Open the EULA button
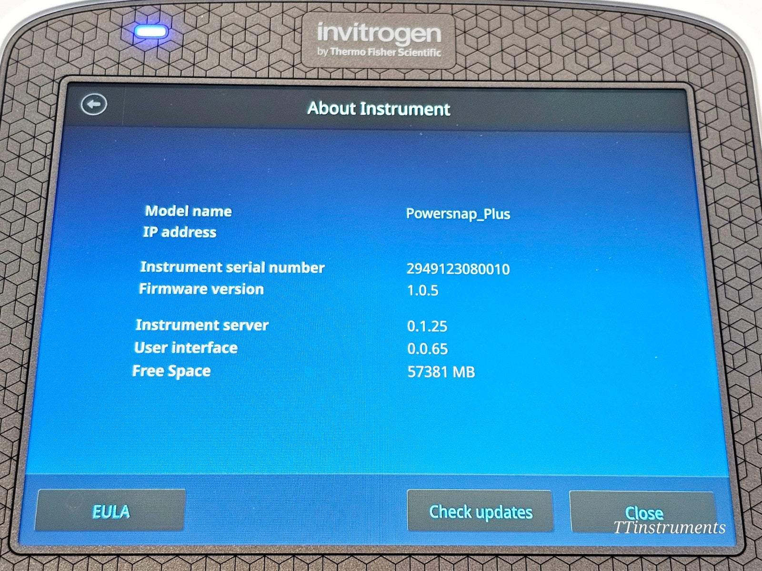762x571 pixels. pyautogui.click(x=110, y=511)
